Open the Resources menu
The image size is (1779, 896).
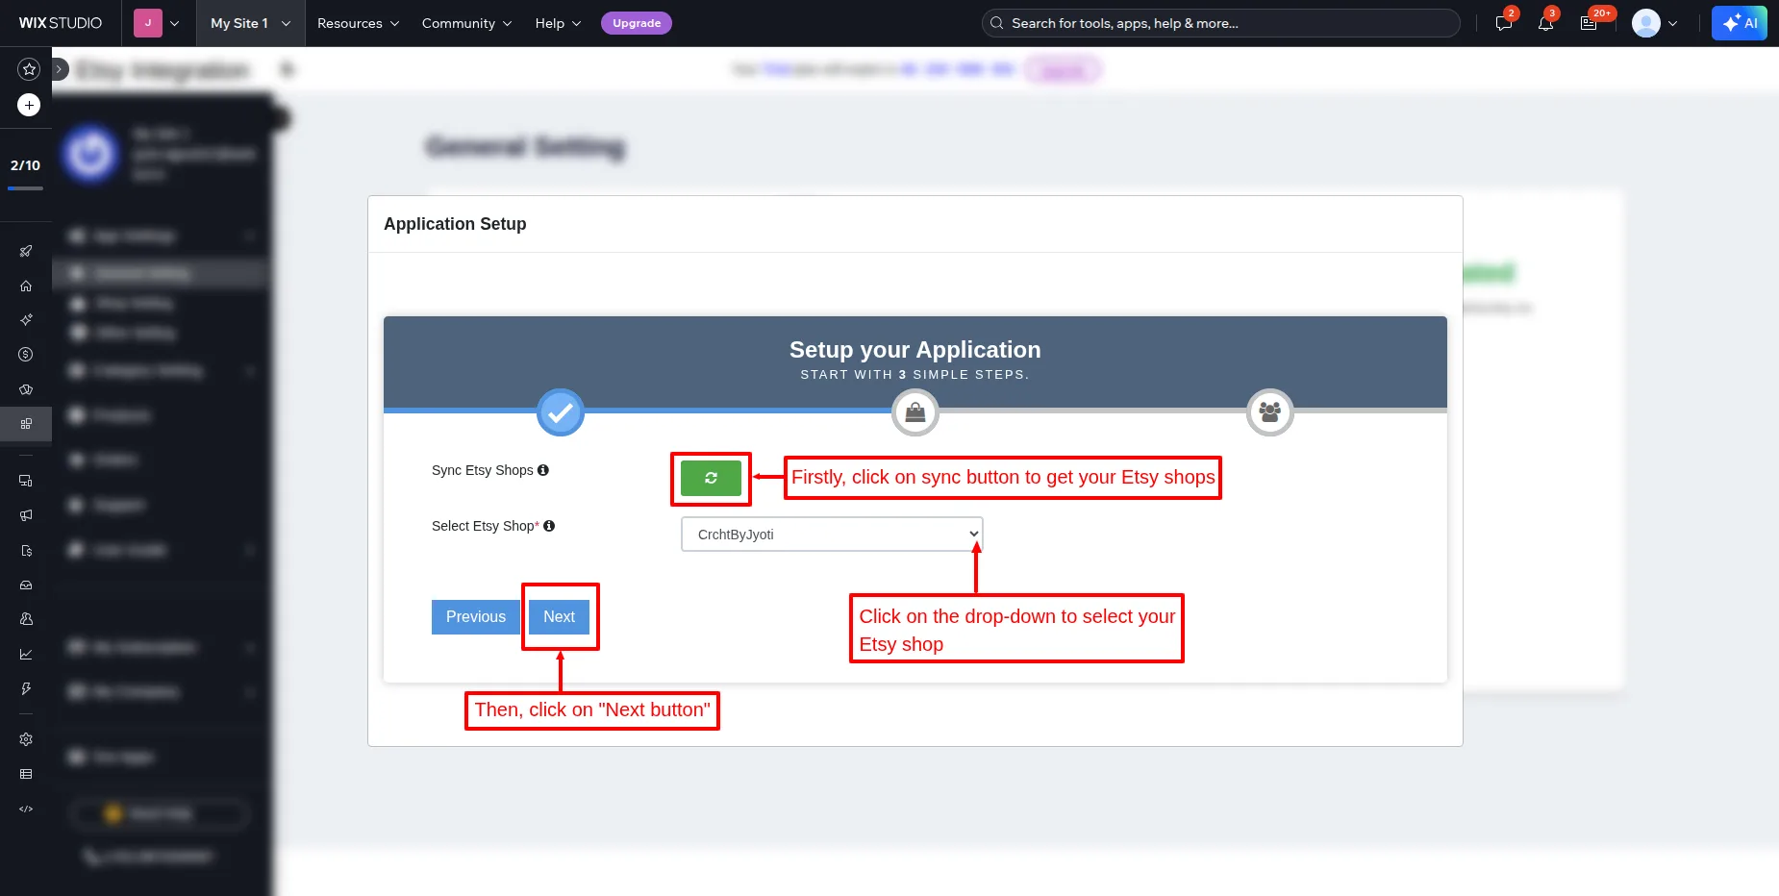[358, 23]
